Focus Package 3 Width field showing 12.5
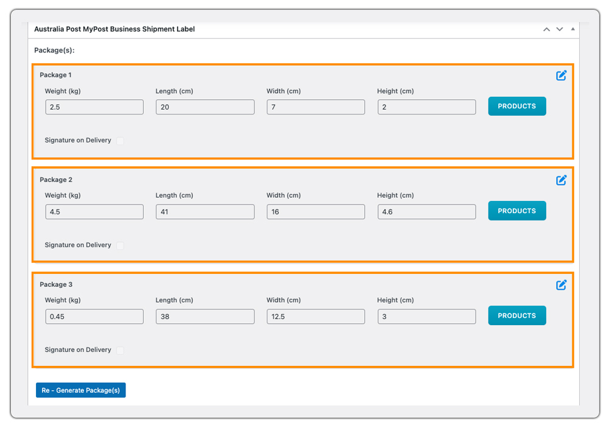 [x=315, y=317]
